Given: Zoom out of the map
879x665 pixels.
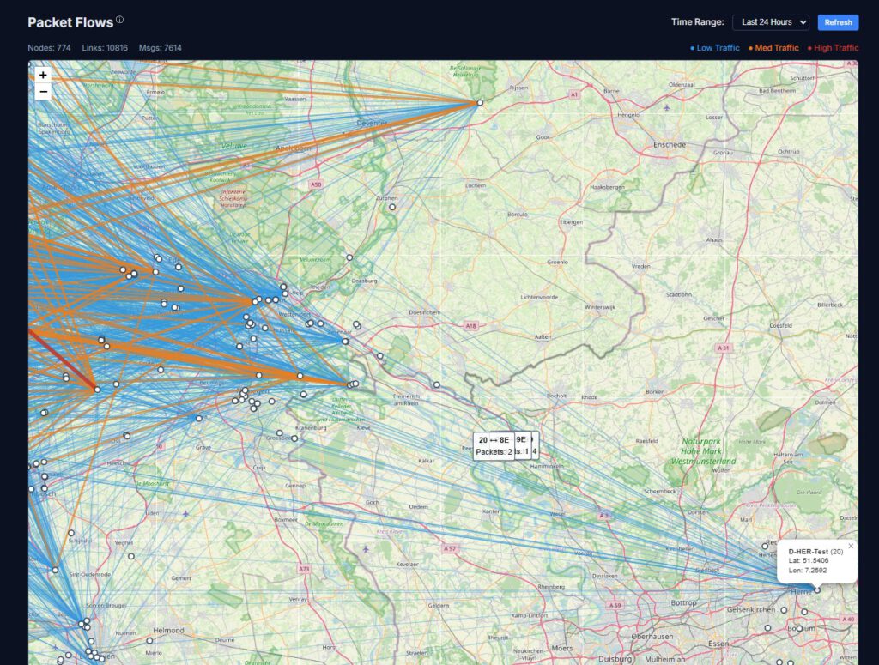Looking at the screenshot, I should [43, 92].
